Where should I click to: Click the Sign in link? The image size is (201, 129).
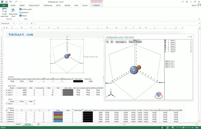194,5
